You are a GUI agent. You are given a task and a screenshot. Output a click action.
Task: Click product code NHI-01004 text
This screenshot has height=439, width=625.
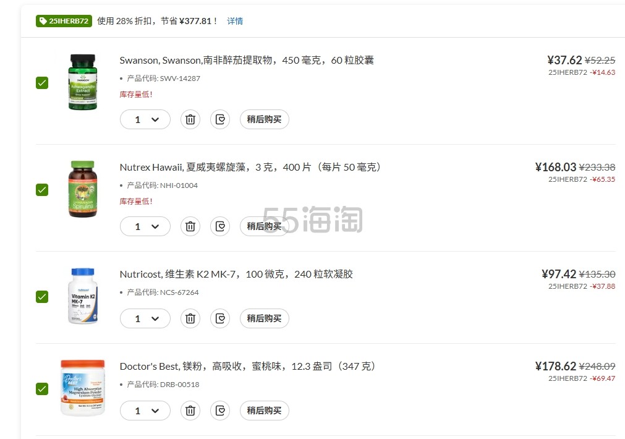tap(179, 185)
